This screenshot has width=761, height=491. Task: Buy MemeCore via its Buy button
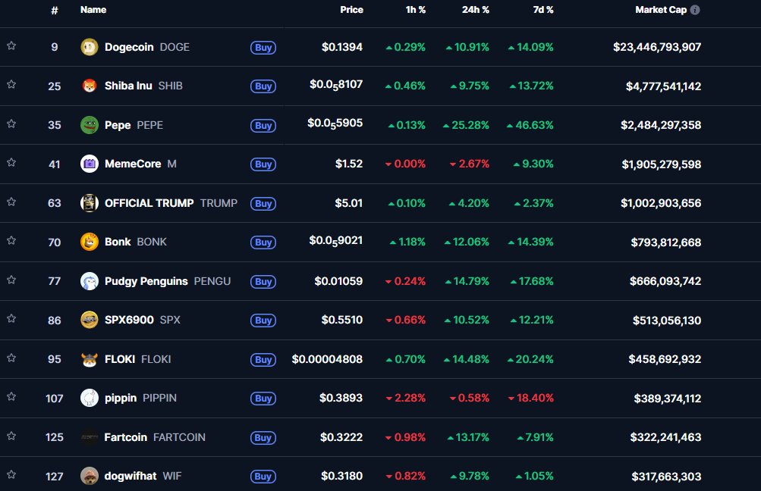point(263,164)
